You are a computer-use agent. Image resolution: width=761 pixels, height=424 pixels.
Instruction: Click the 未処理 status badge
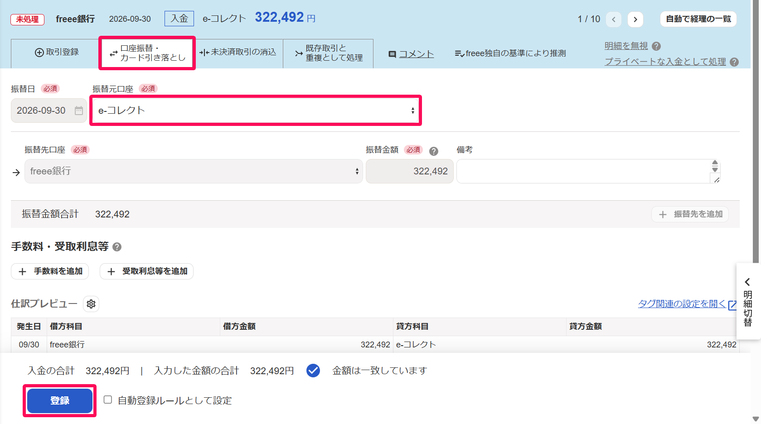(28, 19)
